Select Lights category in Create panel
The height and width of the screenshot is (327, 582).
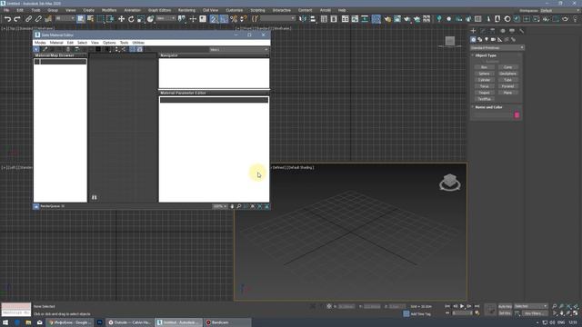487,39
